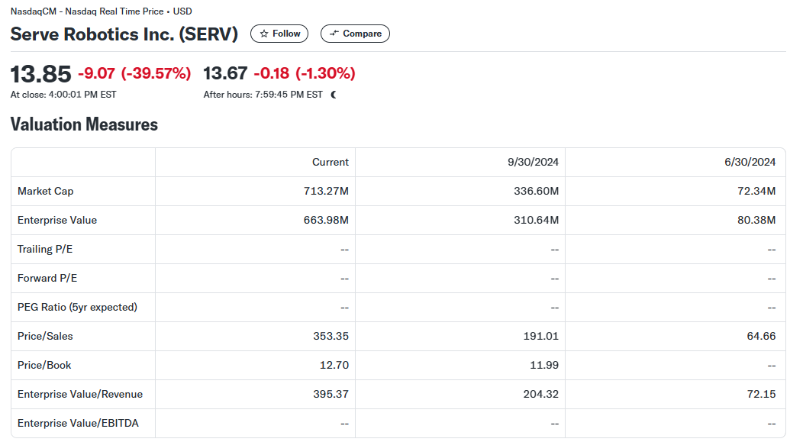Click after-hours change -0.18 (-1.30%)
Viewport: 790px width, 442px height.
(305, 73)
